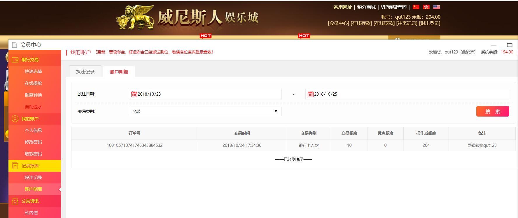518x218 pixels.
Task: Click the 记录报表 report icon in sidebar
Action: pos(15,166)
